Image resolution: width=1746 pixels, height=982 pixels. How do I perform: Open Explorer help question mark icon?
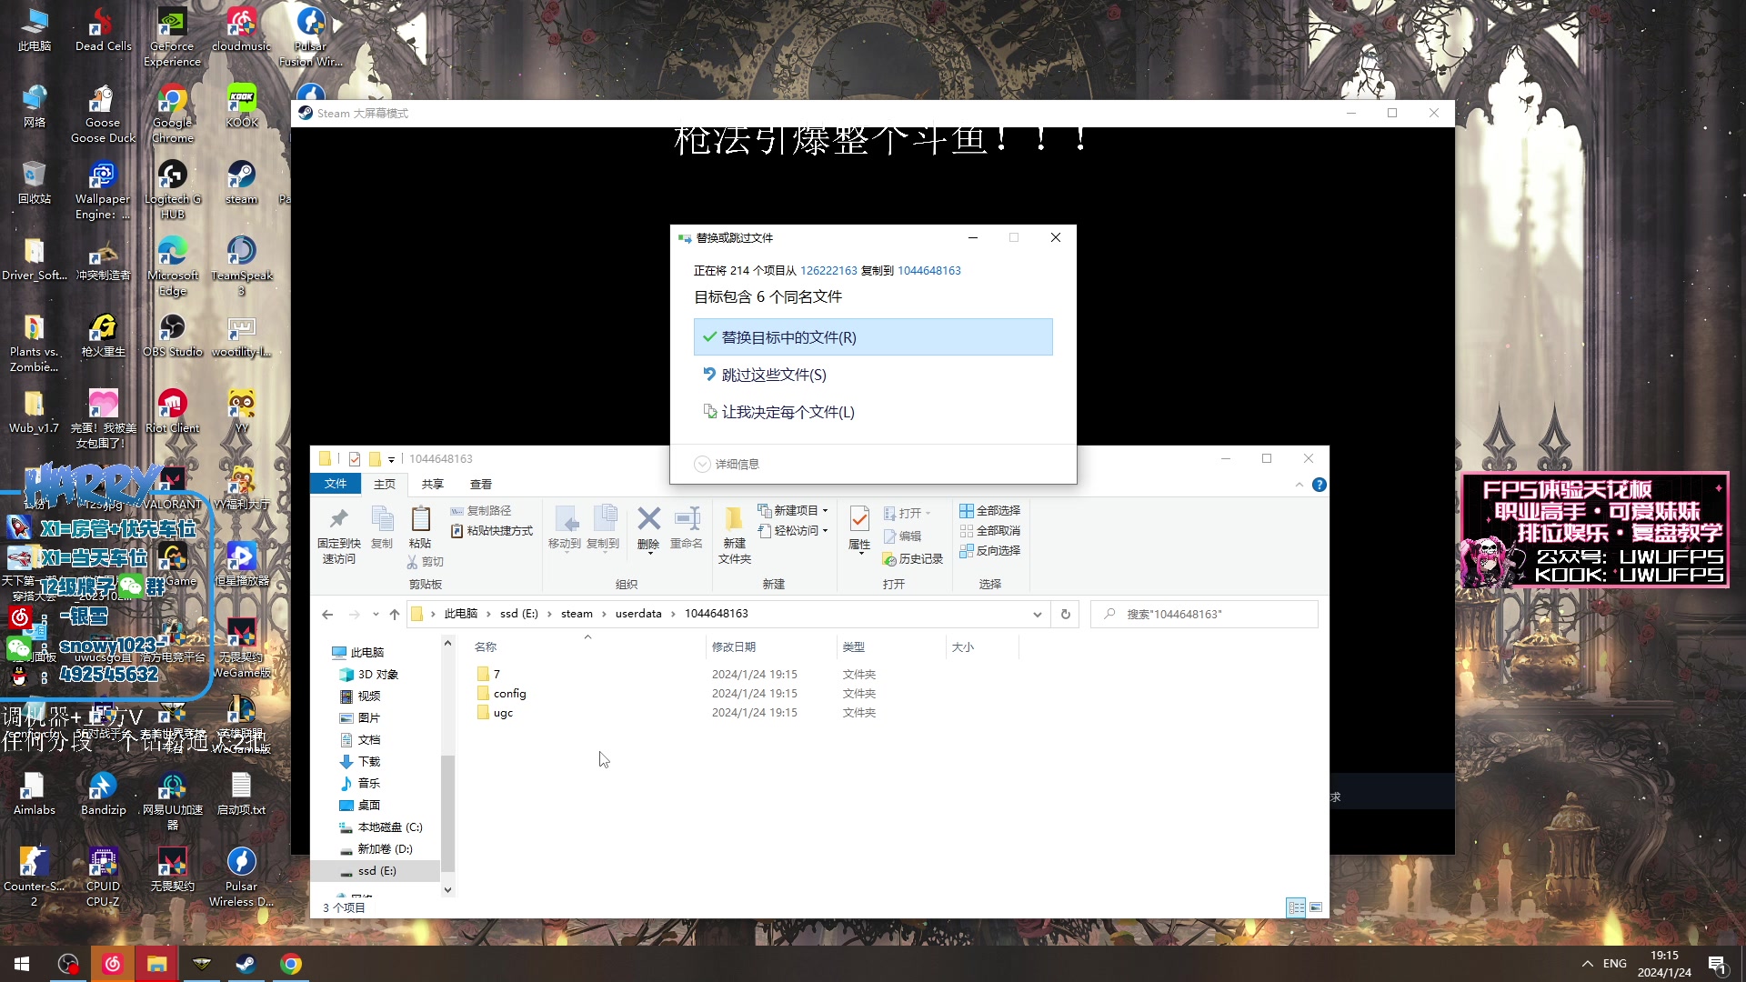coord(1320,485)
